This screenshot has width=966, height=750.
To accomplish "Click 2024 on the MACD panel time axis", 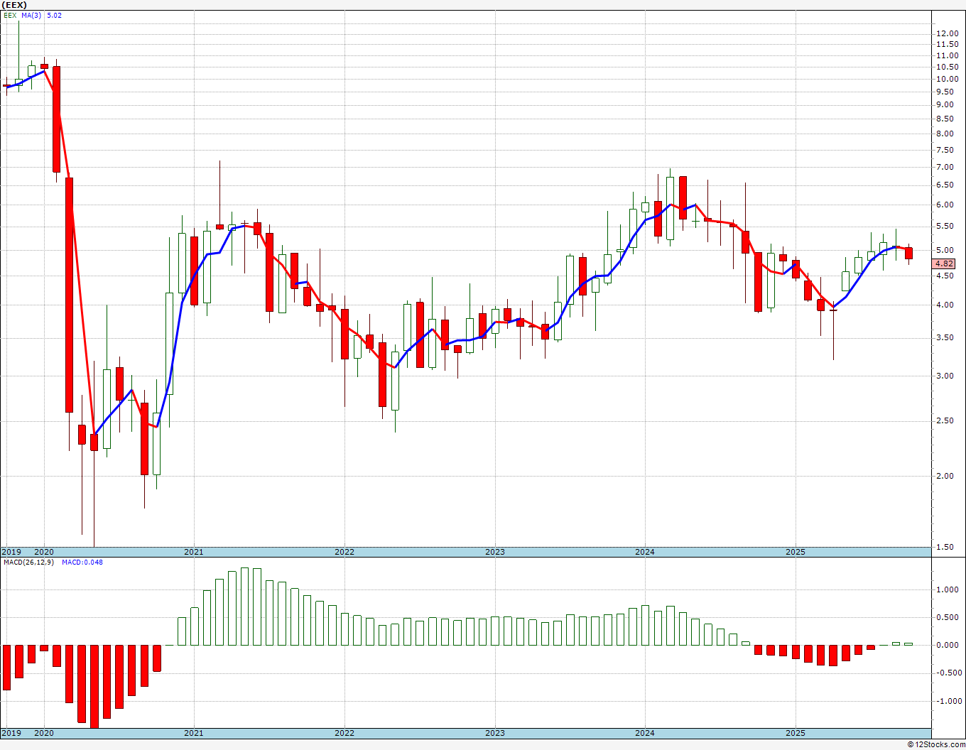I will coord(645,733).
